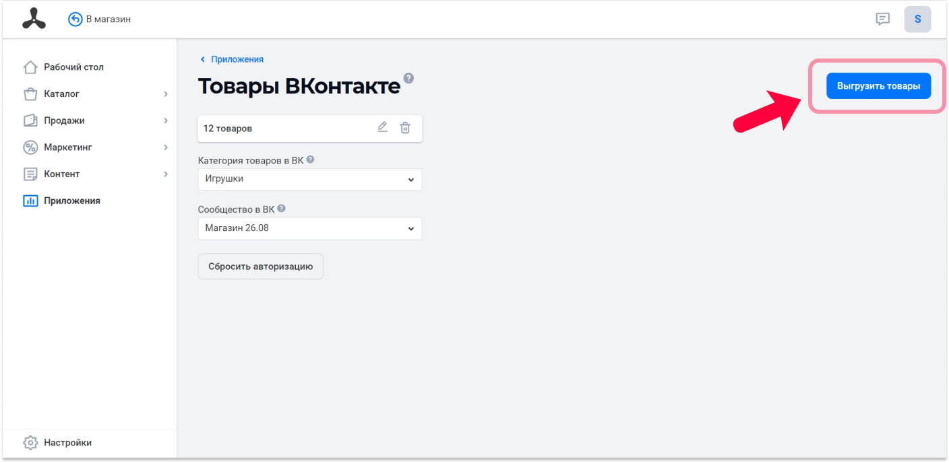Show help for Категория товаров в ВК

tap(311, 160)
